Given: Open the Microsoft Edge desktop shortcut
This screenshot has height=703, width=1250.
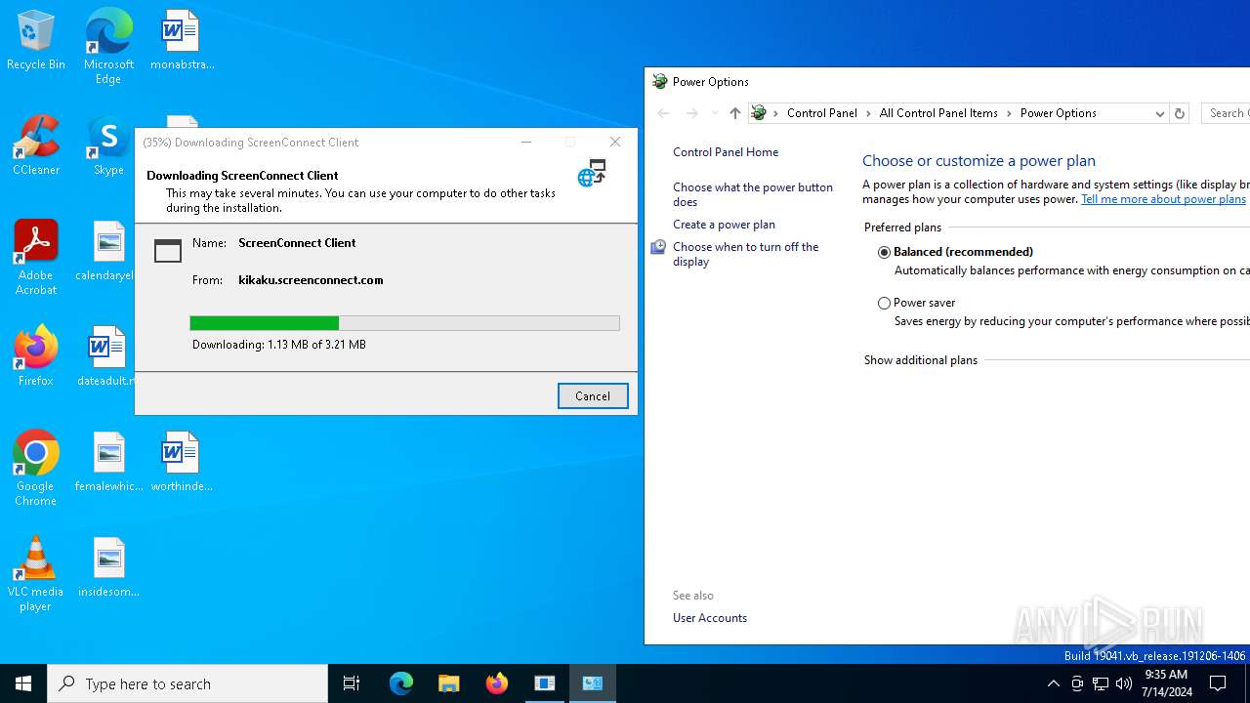Looking at the screenshot, I should click(108, 46).
